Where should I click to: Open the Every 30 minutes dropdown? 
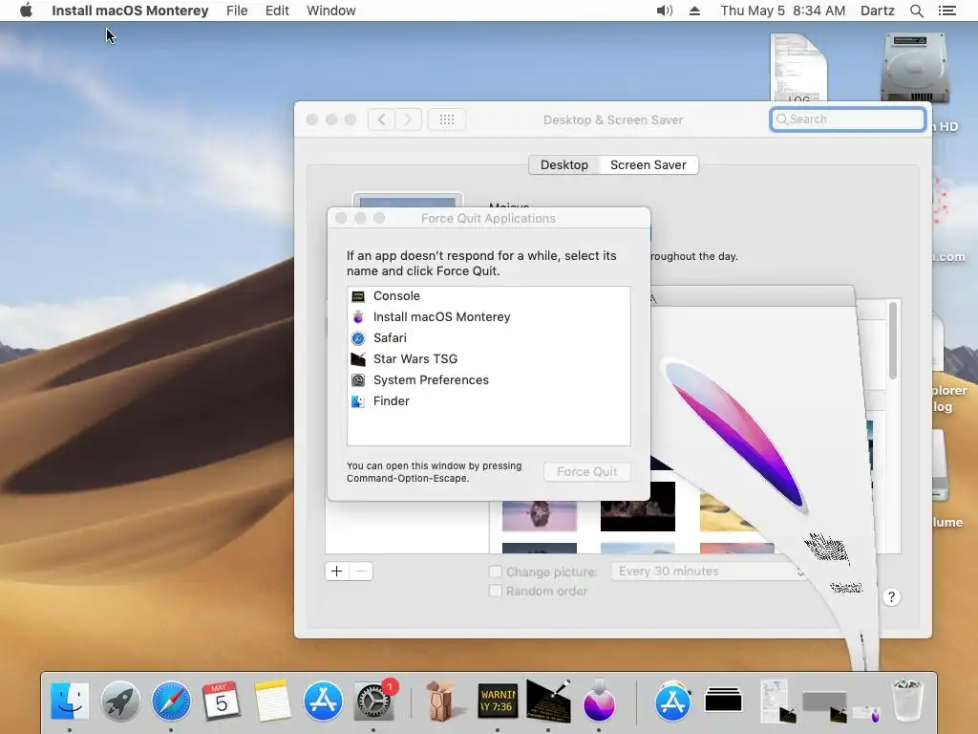click(x=710, y=572)
